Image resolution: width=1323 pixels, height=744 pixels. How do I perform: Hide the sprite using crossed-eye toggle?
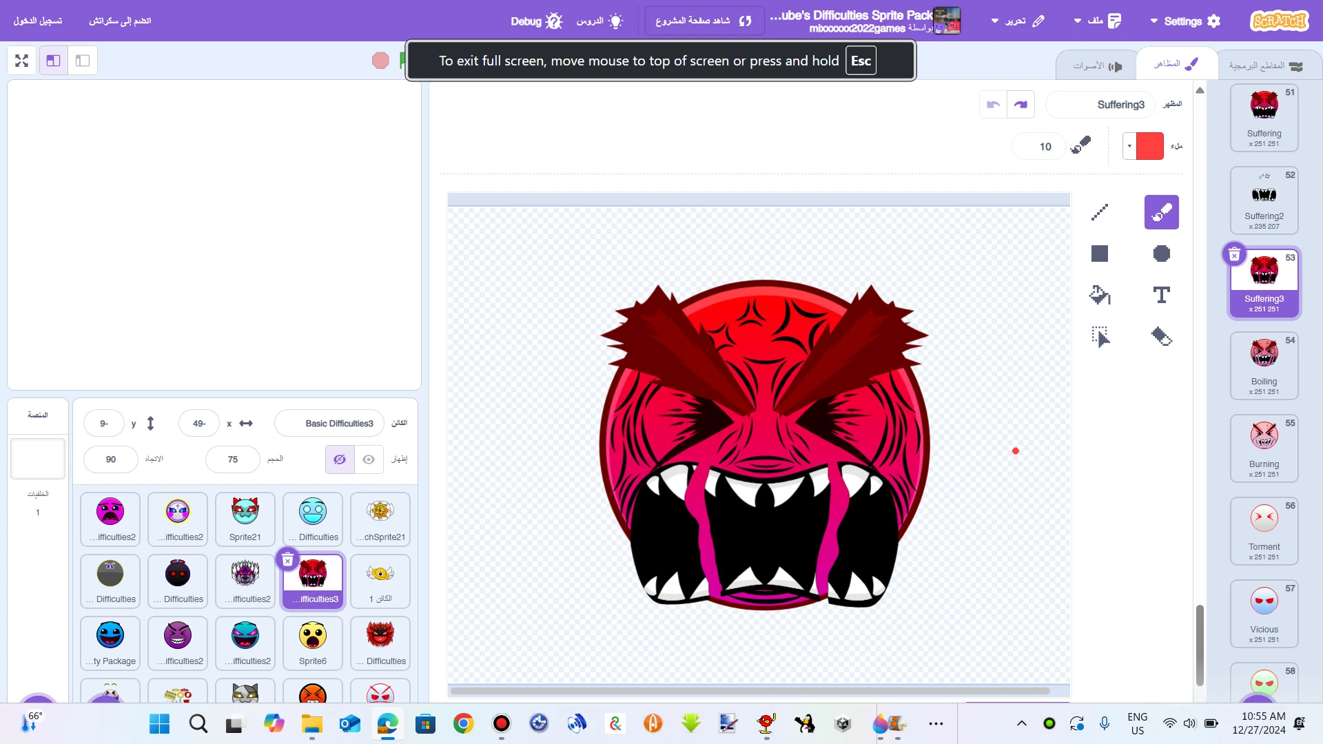tap(340, 459)
